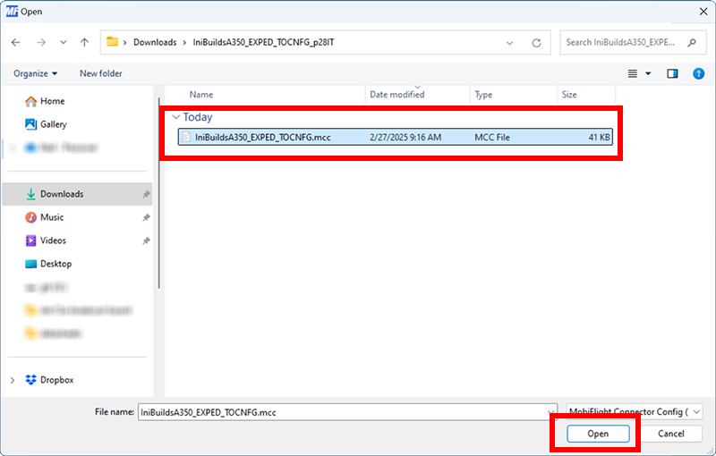The width and height of the screenshot is (716, 456).
Task: Open the Organize menu
Action: (x=35, y=73)
